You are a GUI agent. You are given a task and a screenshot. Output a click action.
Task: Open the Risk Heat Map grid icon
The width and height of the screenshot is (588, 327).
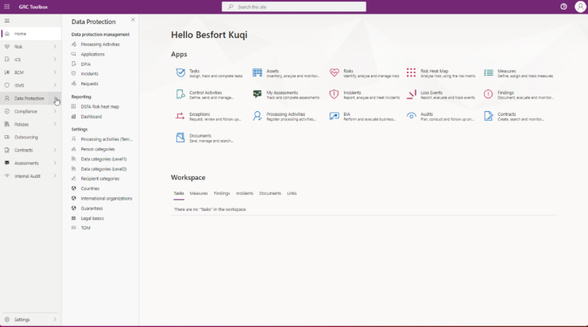411,72
